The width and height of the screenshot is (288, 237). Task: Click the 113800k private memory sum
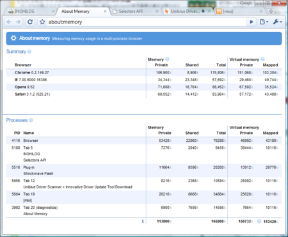(164, 222)
